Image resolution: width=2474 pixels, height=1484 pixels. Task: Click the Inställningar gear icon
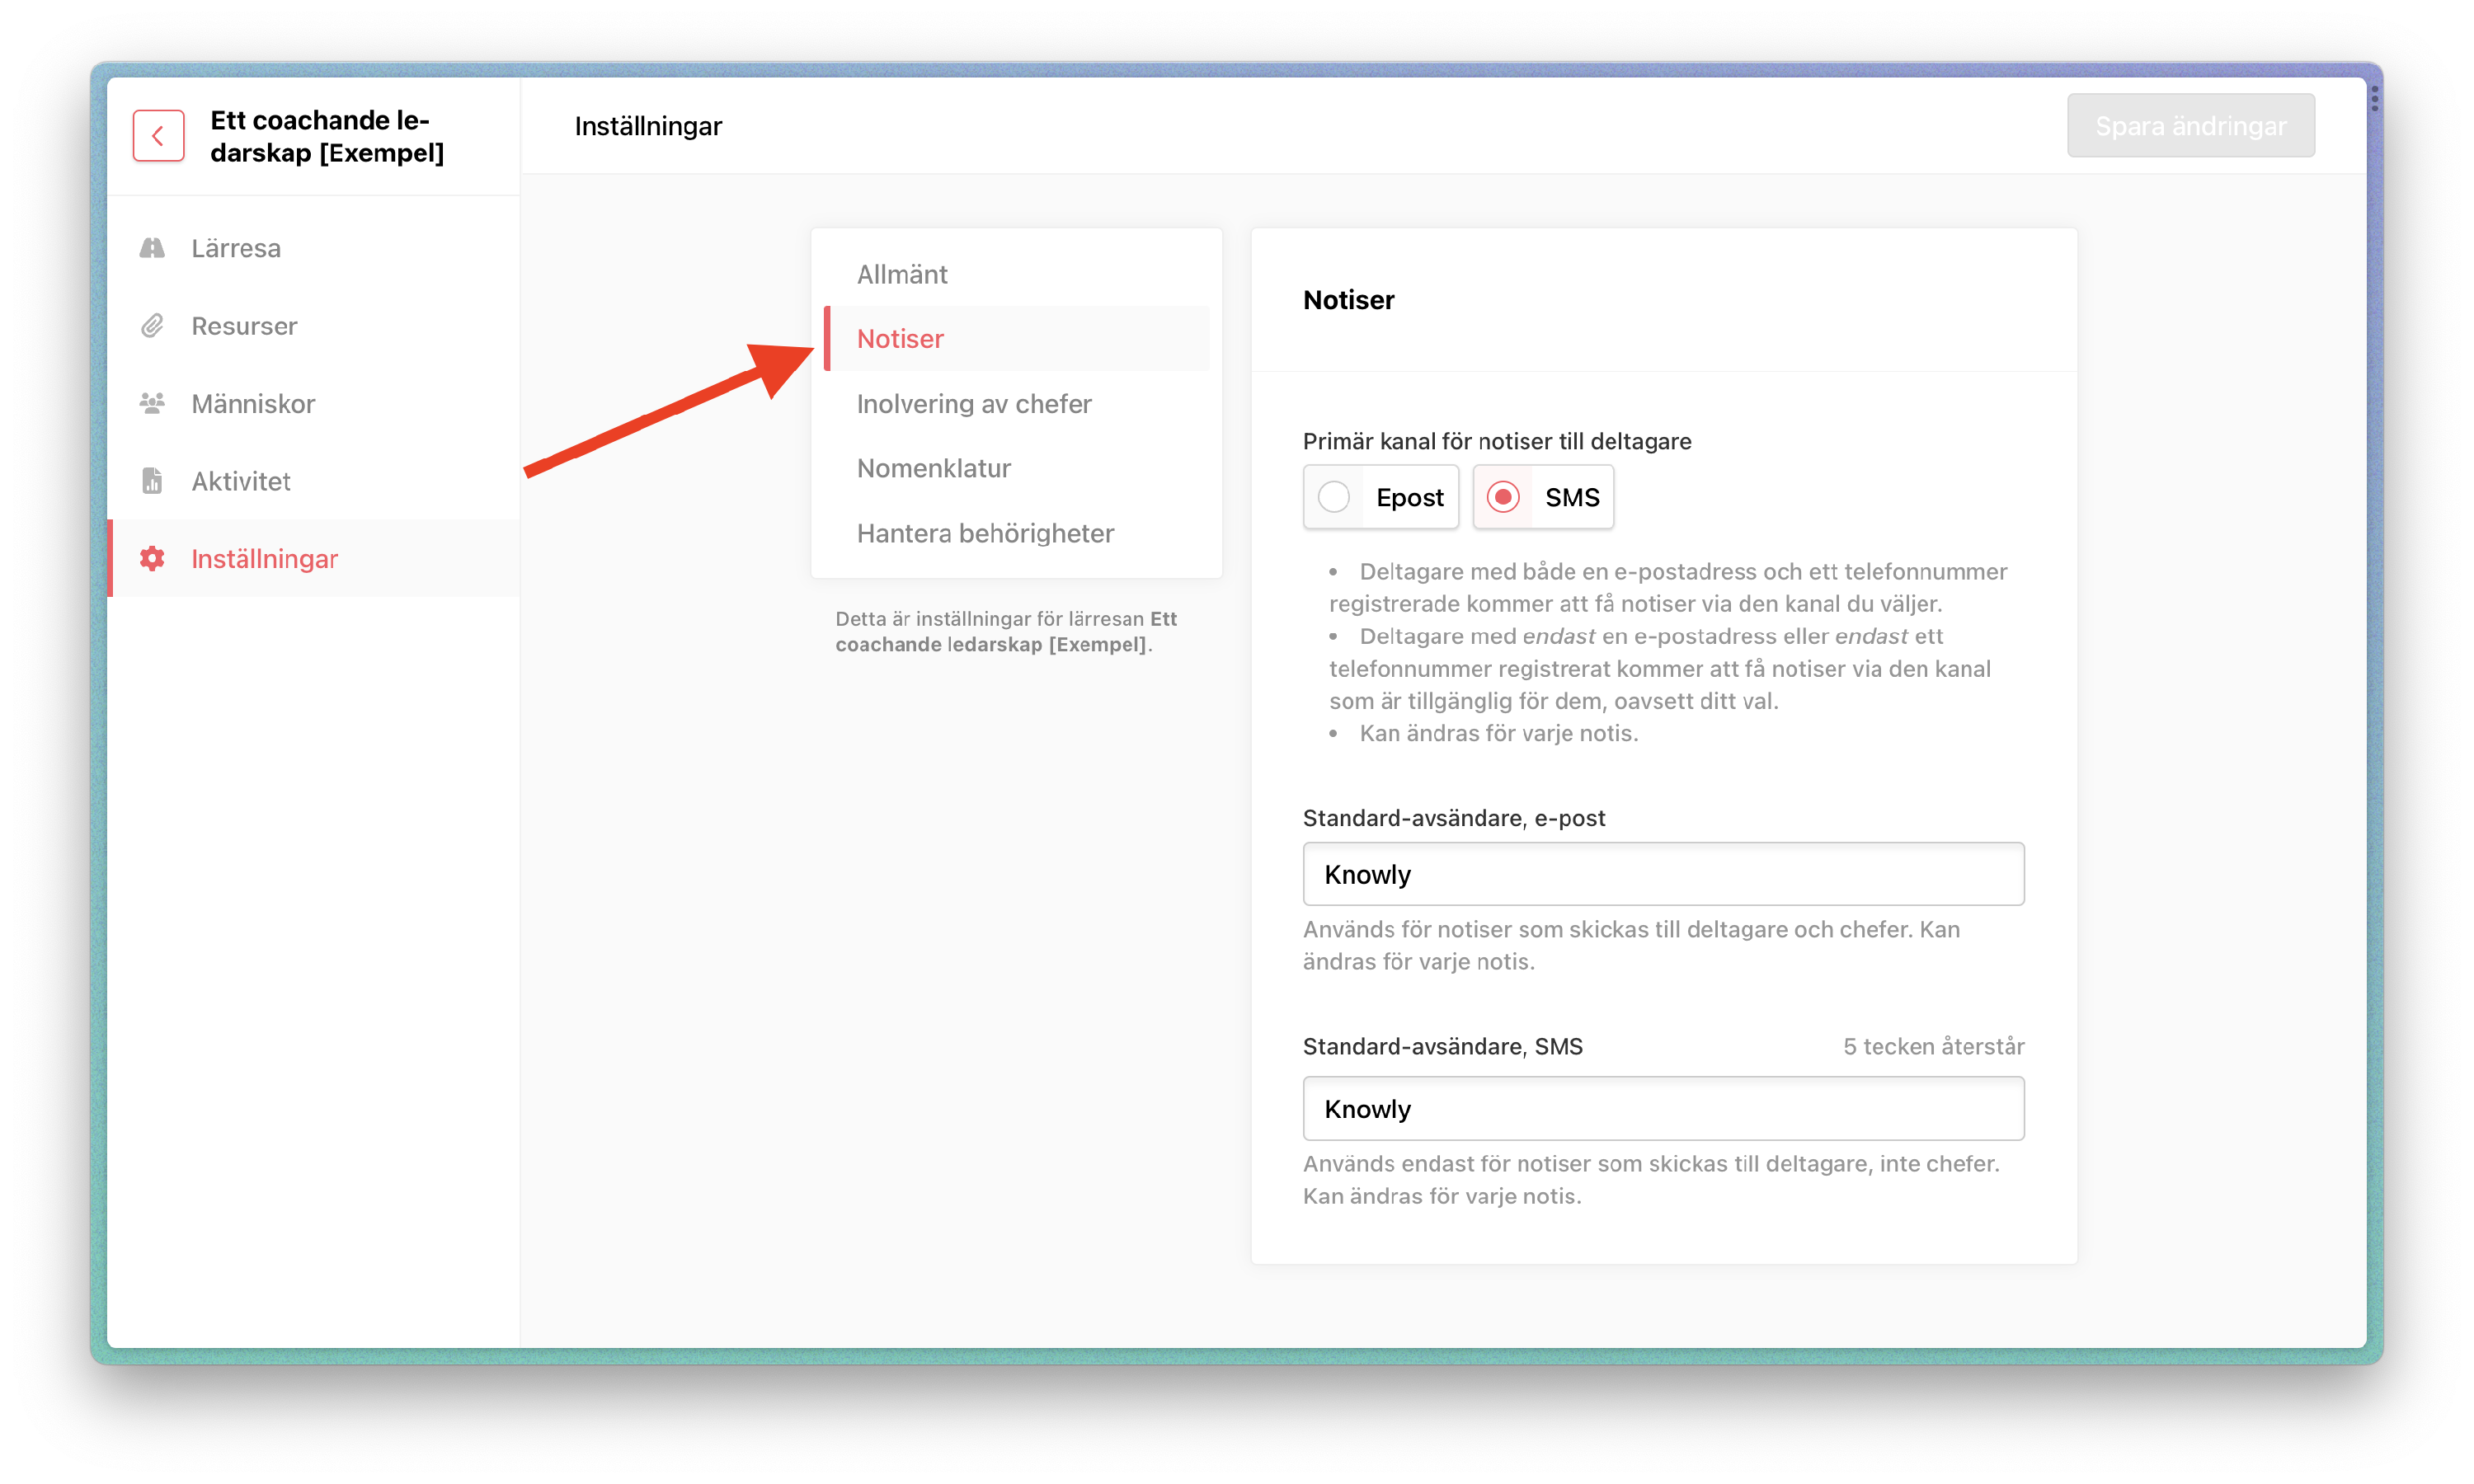(x=152, y=558)
